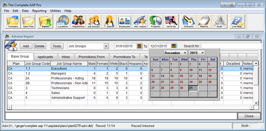This screenshot has width=266, height=131.
Task: Open the Adv. Impact toolbar icon
Action: coord(140,21)
